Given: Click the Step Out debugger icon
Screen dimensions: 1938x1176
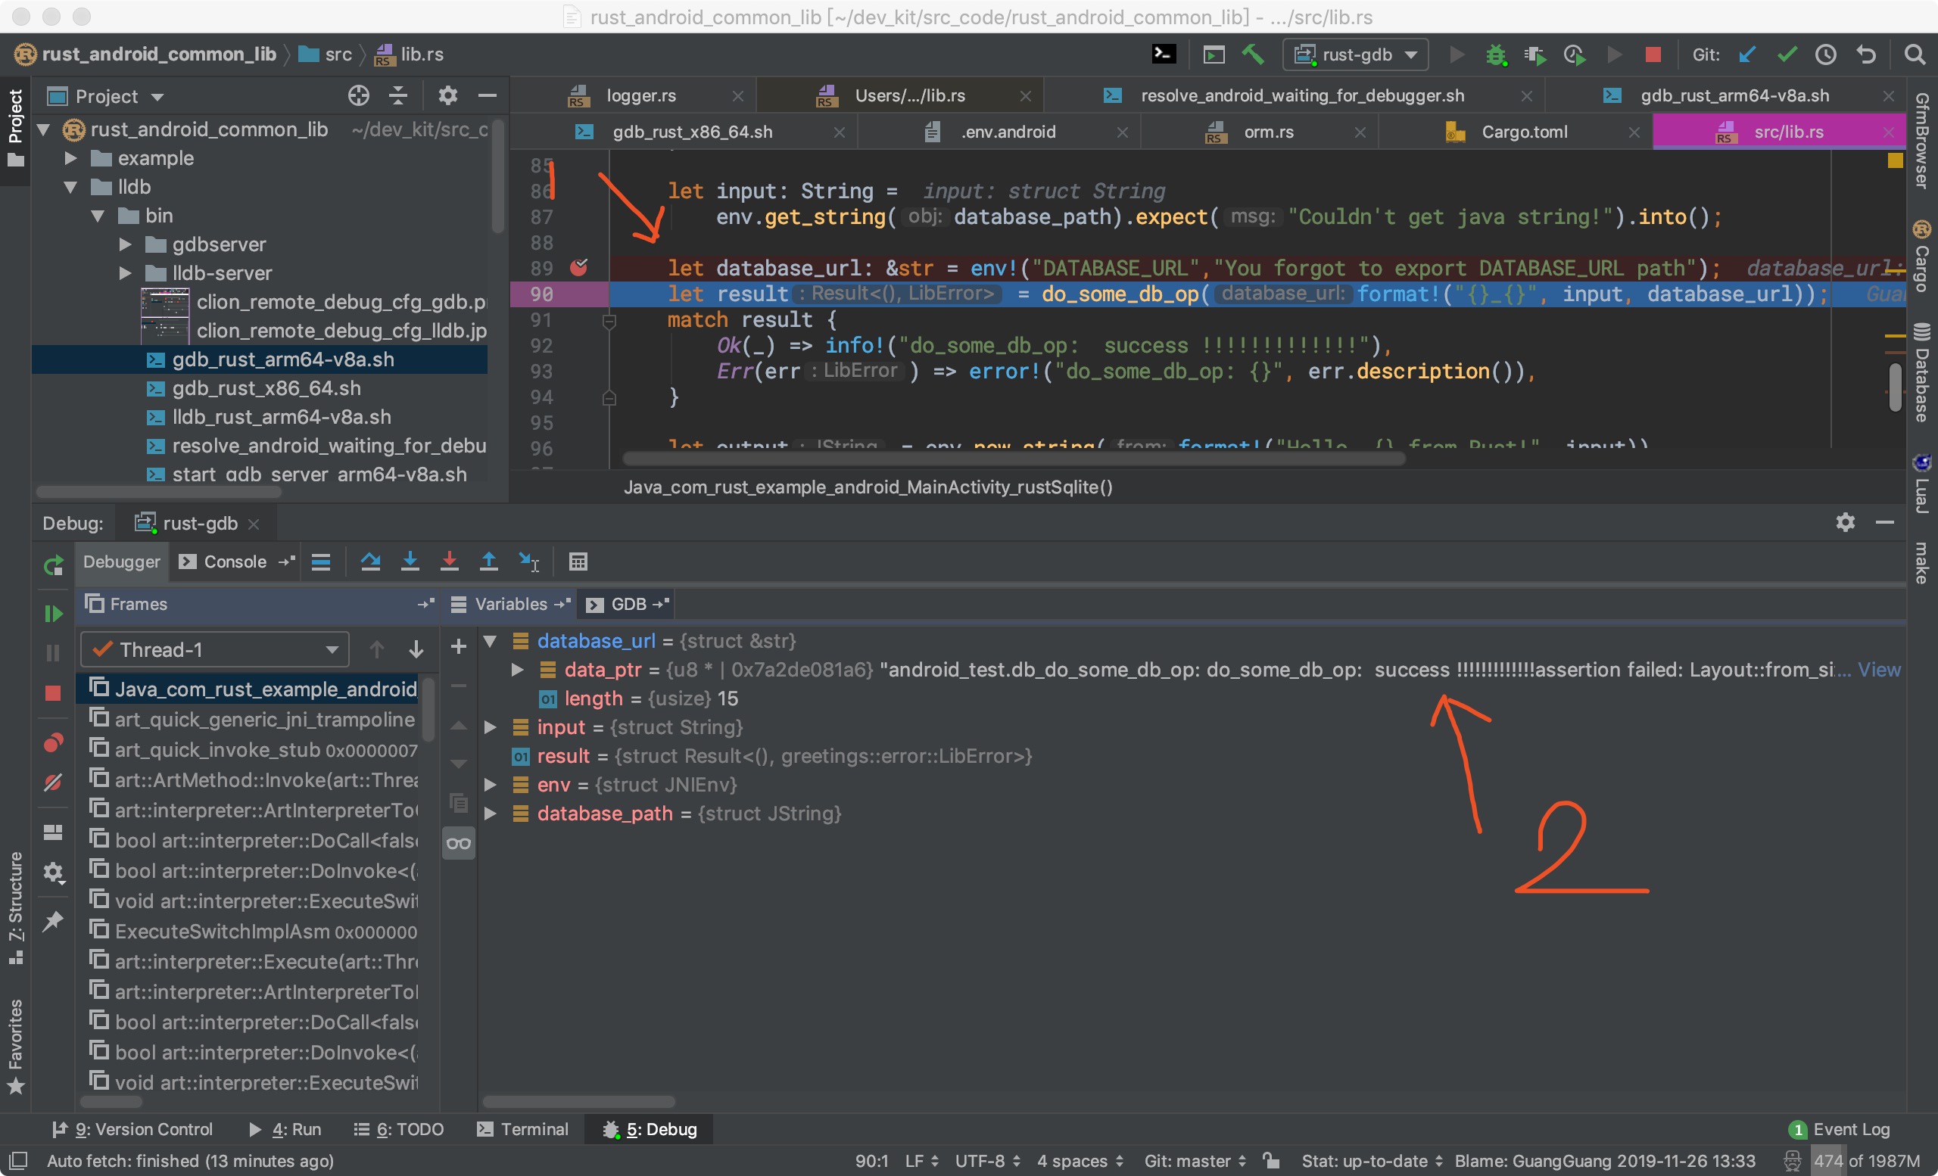Looking at the screenshot, I should pos(488,562).
